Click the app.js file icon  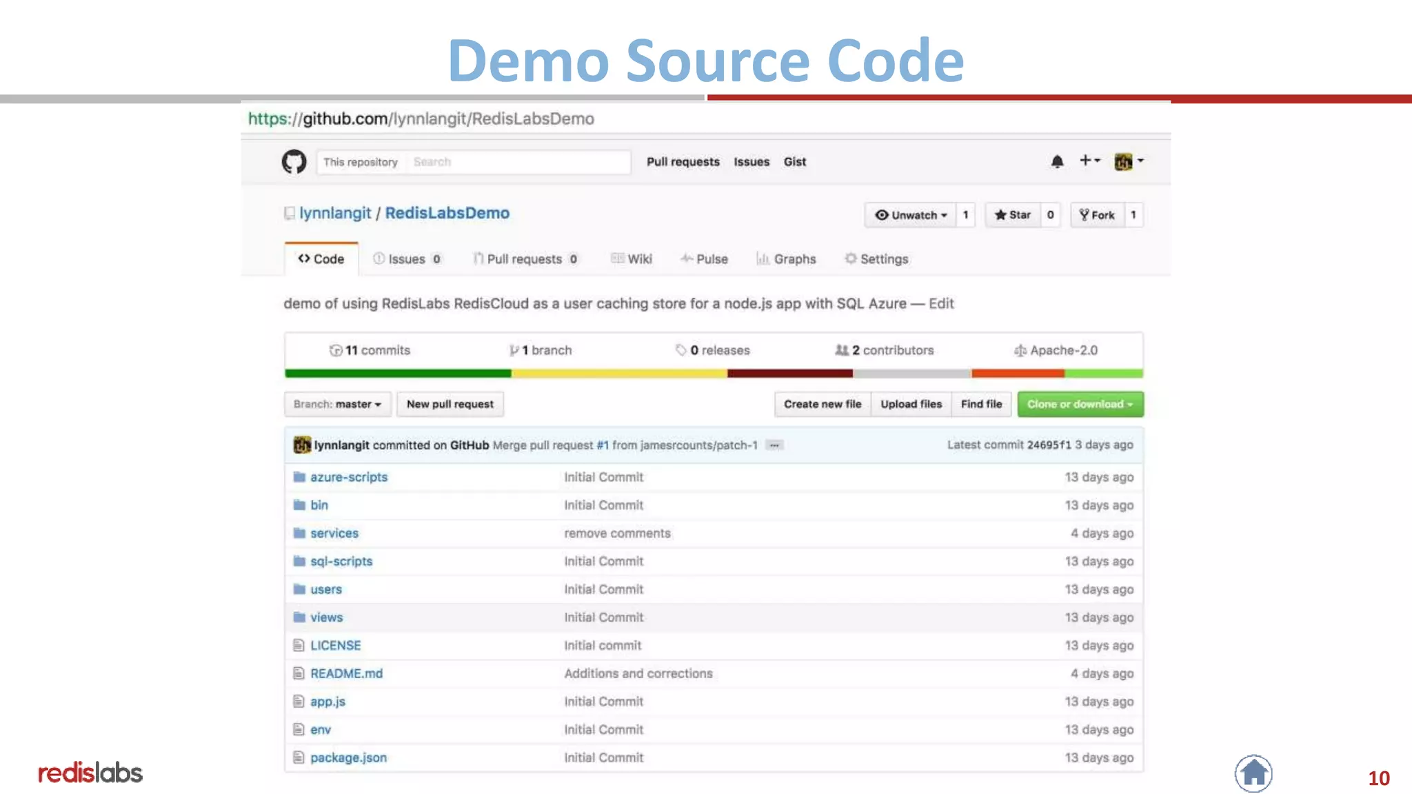click(299, 702)
